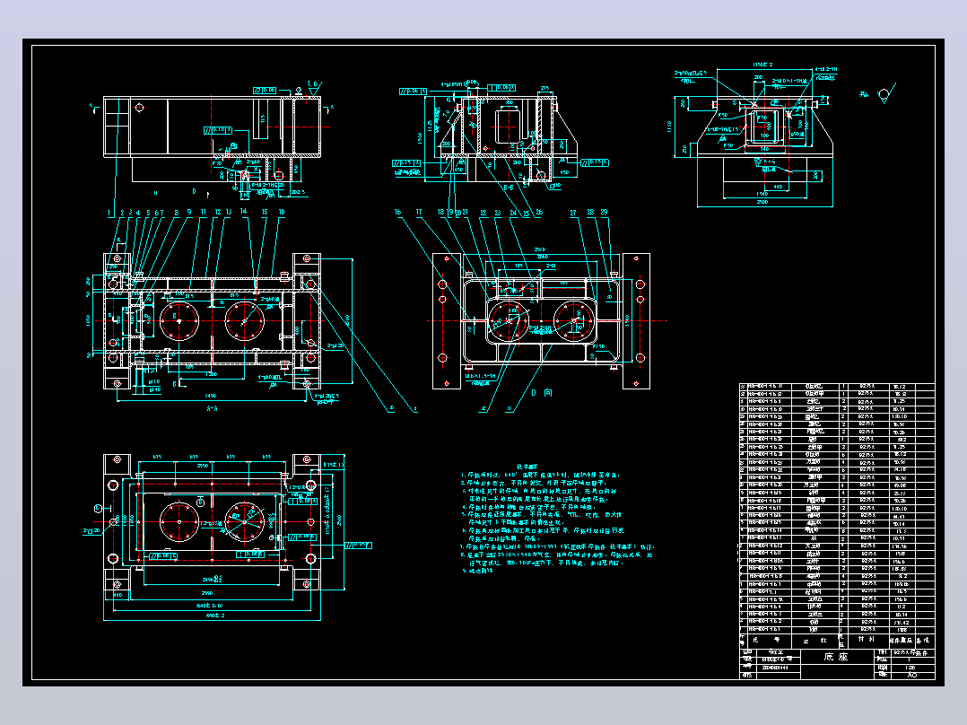Click the "D 向" view direction label
The height and width of the screenshot is (725, 967).
[542, 392]
